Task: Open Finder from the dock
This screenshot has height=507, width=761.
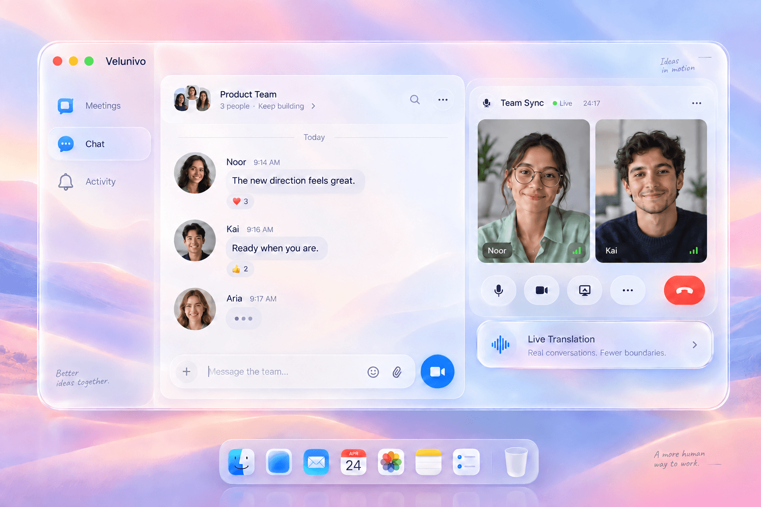Action: 241,462
